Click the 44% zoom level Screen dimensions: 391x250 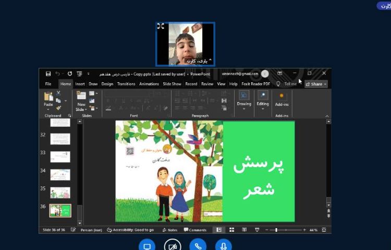tap(313, 230)
